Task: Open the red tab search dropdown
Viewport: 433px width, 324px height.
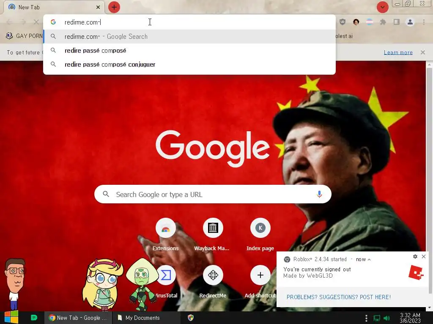Action: (x=382, y=7)
